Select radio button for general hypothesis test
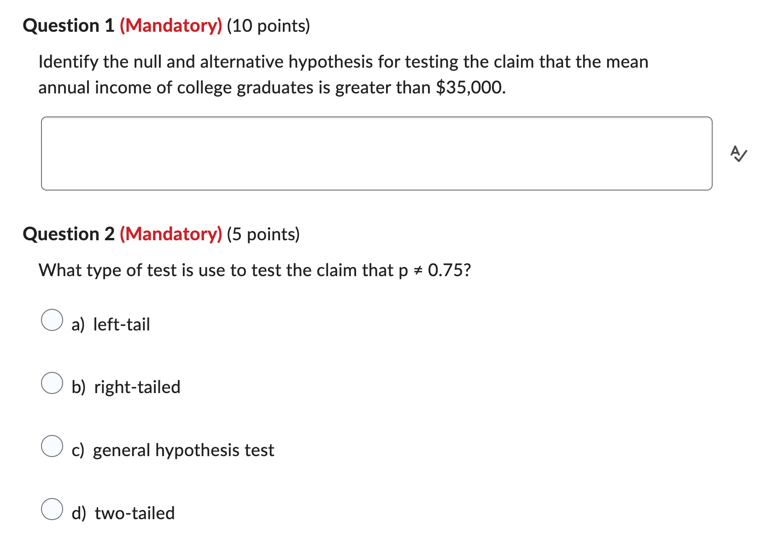The width and height of the screenshot is (773, 556). point(52,446)
